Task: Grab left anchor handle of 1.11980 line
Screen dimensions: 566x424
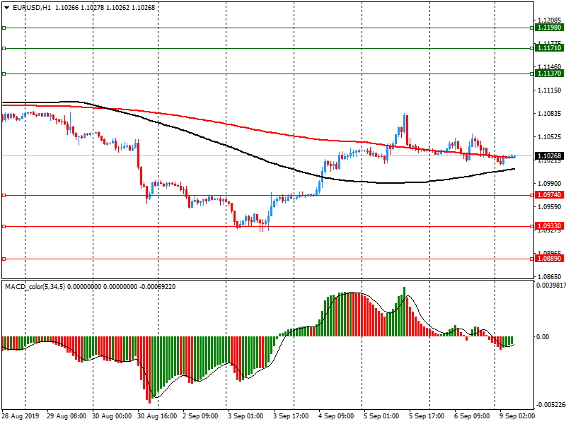Action: pos(4,28)
